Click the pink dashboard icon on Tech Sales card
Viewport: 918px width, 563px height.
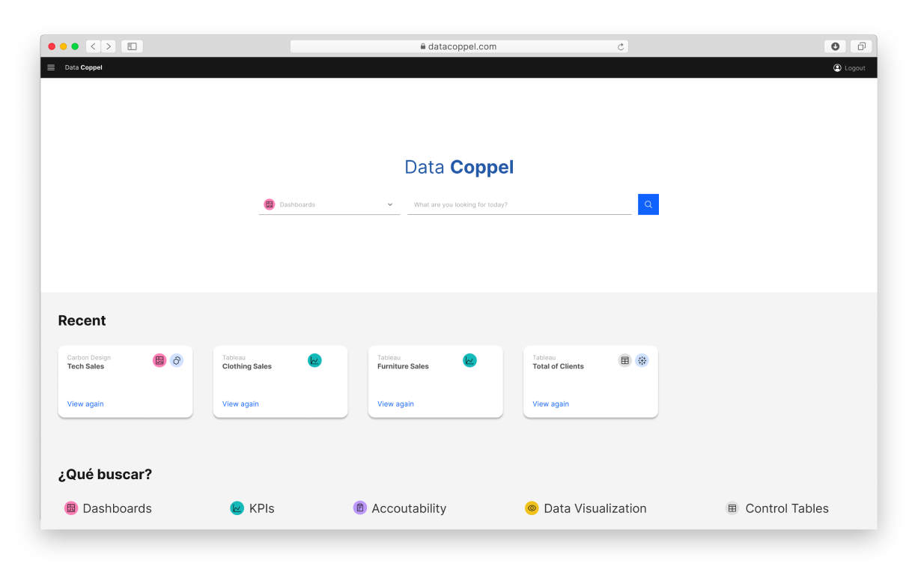[159, 360]
